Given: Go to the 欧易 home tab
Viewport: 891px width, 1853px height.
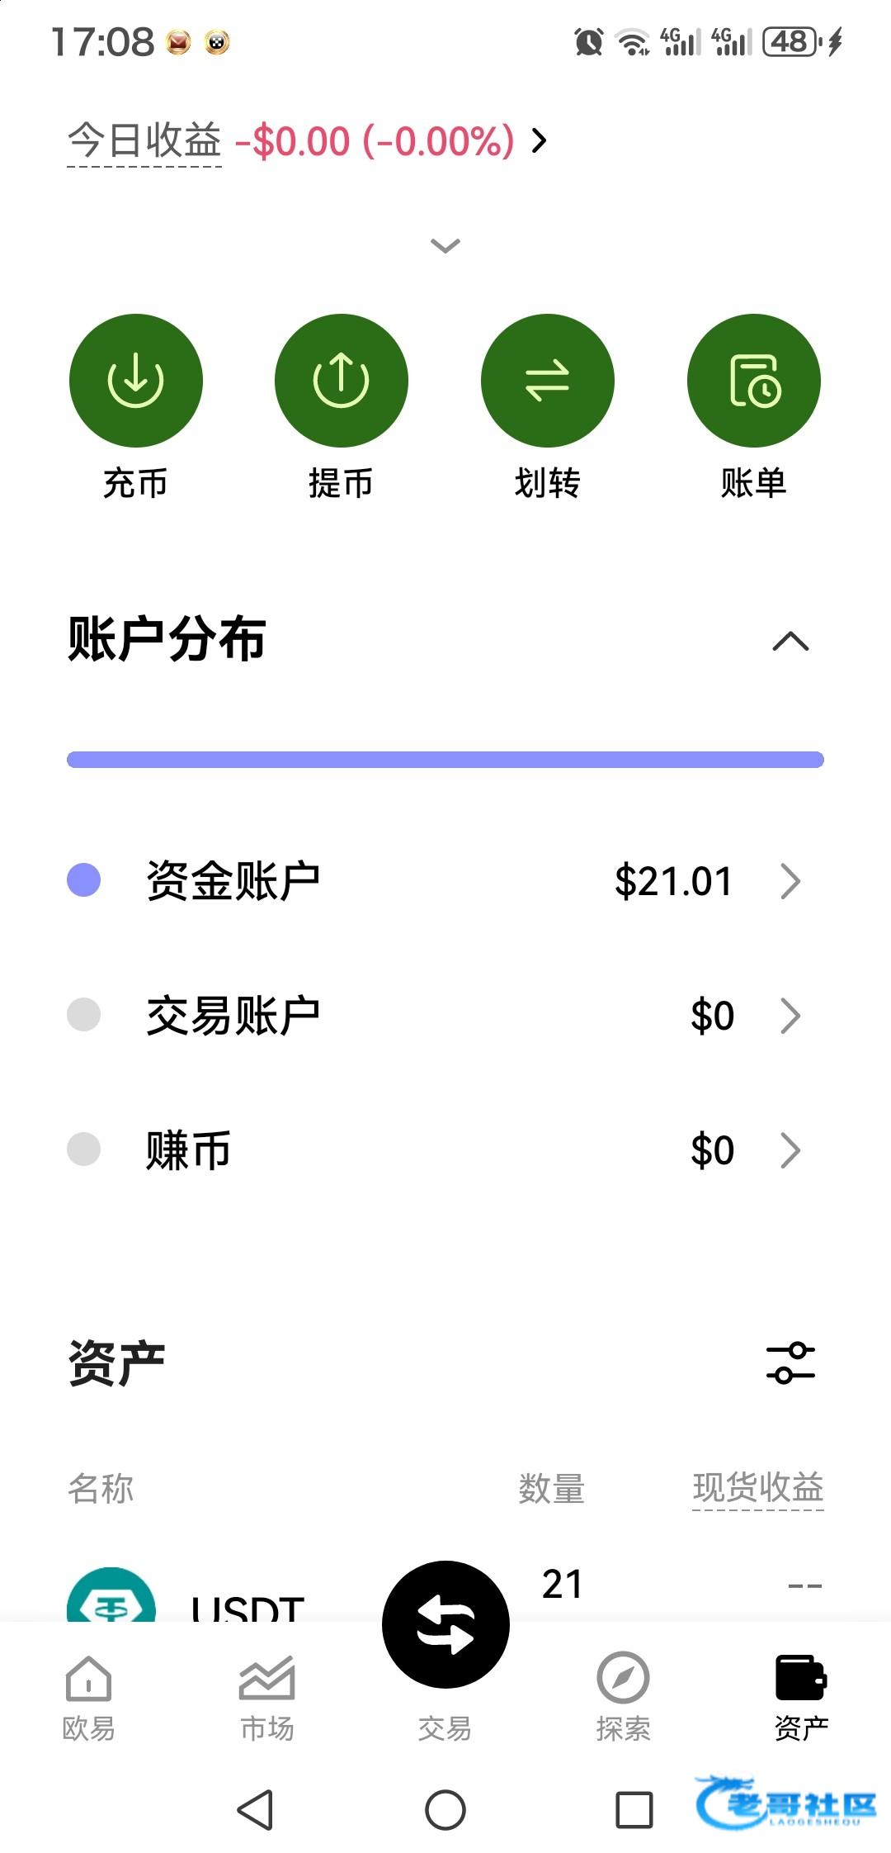Looking at the screenshot, I should point(88,1695).
